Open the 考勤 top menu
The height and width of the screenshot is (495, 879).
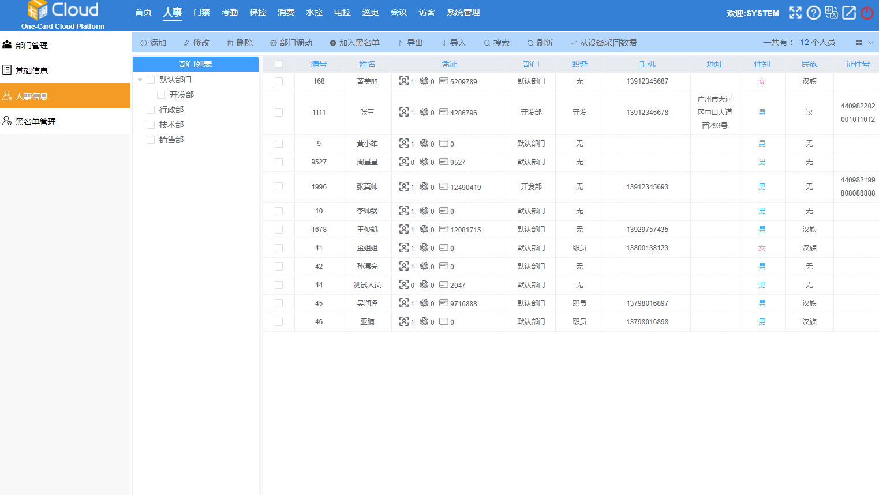[229, 12]
